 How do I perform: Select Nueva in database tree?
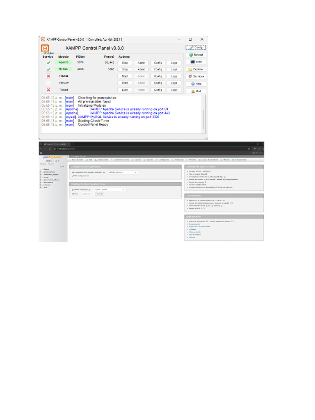(x=47, y=169)
